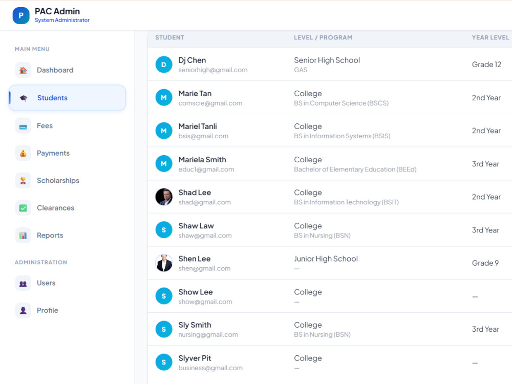The image size is (512, 384).
Task: Open the Payments menu item
Action: coord(67,153)
